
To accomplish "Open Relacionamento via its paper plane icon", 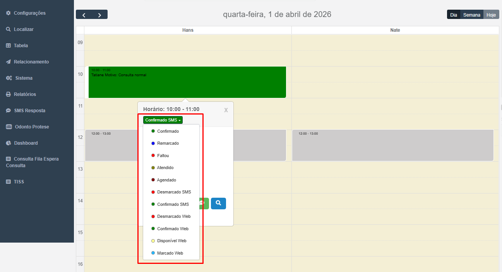I will [x=9, y=62].
